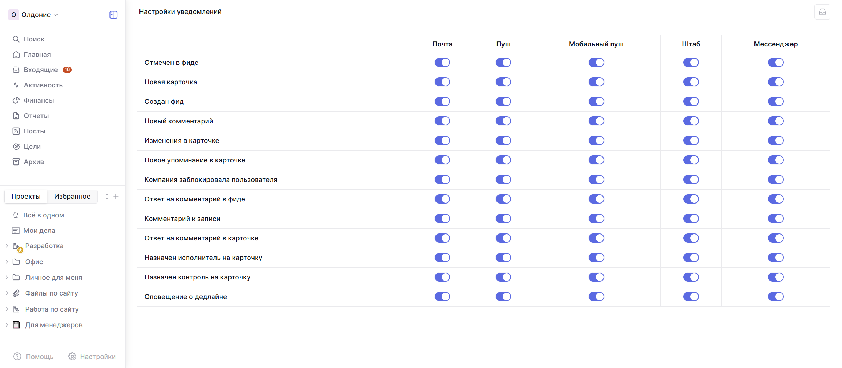Disable Мессенджер for Оповещение о дедлайне
Viewport: 842px width, 368px height.
[x=775, y=297]
